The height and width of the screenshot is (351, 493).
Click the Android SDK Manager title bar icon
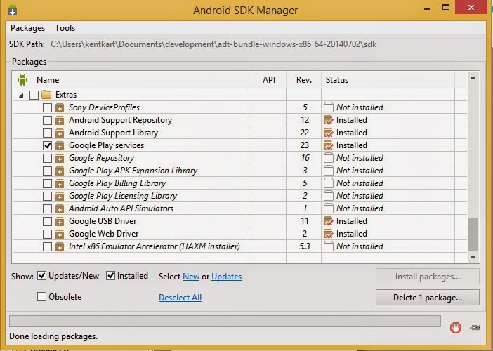12,10
